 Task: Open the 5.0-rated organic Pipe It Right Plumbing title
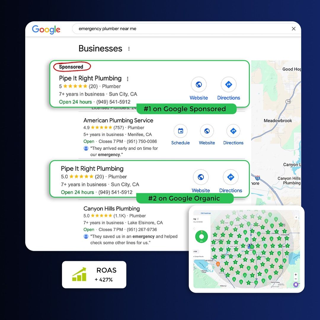click(92, 169)
